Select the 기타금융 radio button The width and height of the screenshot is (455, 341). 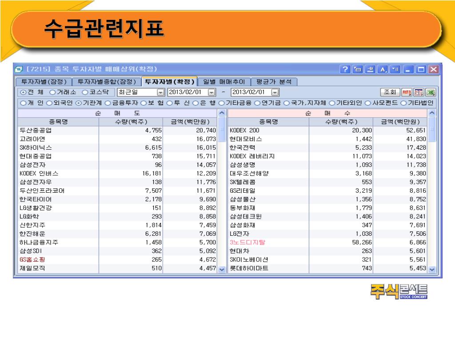point(221,103)
